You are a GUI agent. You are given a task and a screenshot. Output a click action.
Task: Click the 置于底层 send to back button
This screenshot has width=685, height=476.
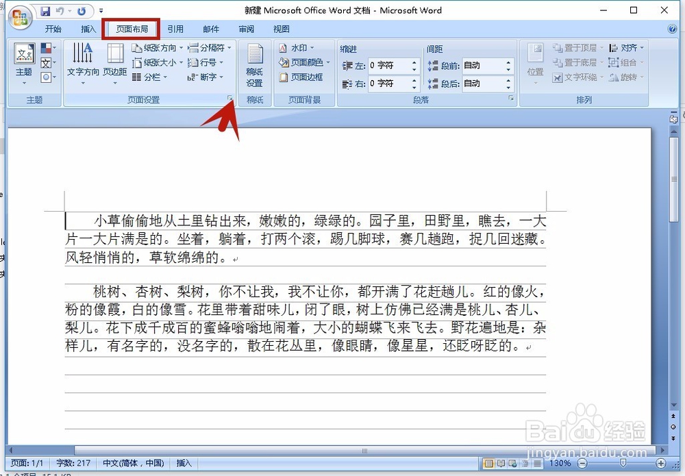click(x=577, y=62)
